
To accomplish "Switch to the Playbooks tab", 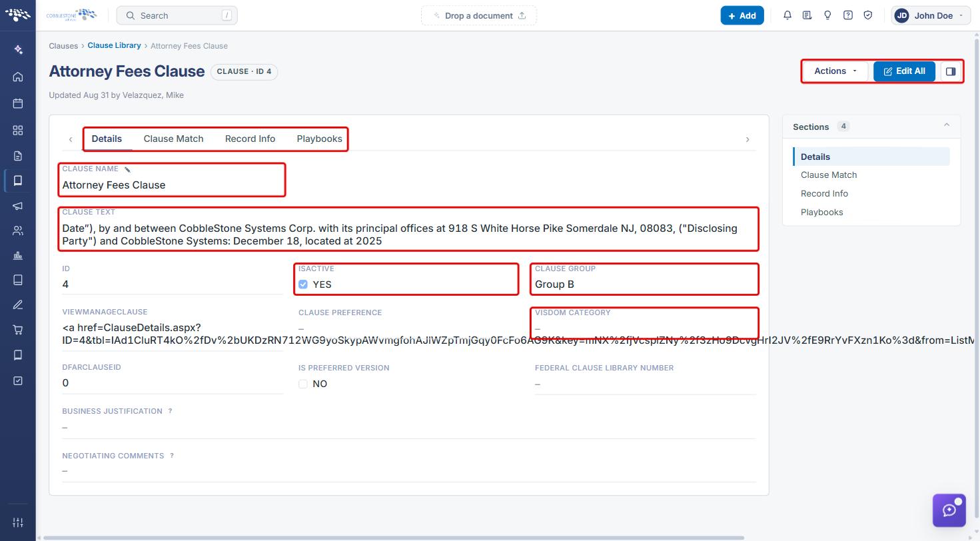I will click(319, 139).
